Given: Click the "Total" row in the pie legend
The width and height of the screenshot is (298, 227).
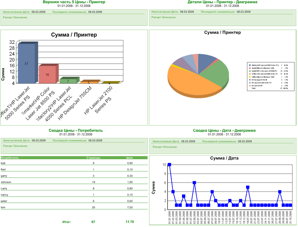Looking at the screenshot, I should click(269, 88).
